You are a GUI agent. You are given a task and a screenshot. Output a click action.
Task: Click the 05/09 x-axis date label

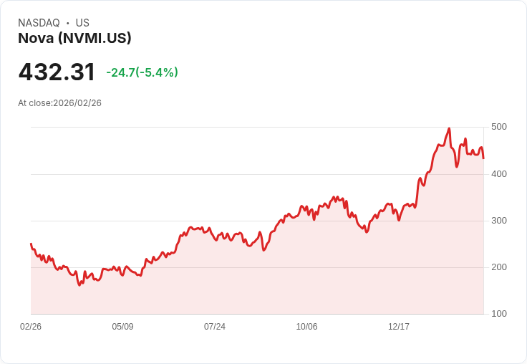coord(122,327)
